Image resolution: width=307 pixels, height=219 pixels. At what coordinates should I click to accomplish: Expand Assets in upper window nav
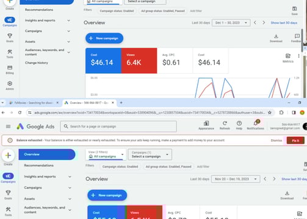pyautogui.click(x=69, y=41)
